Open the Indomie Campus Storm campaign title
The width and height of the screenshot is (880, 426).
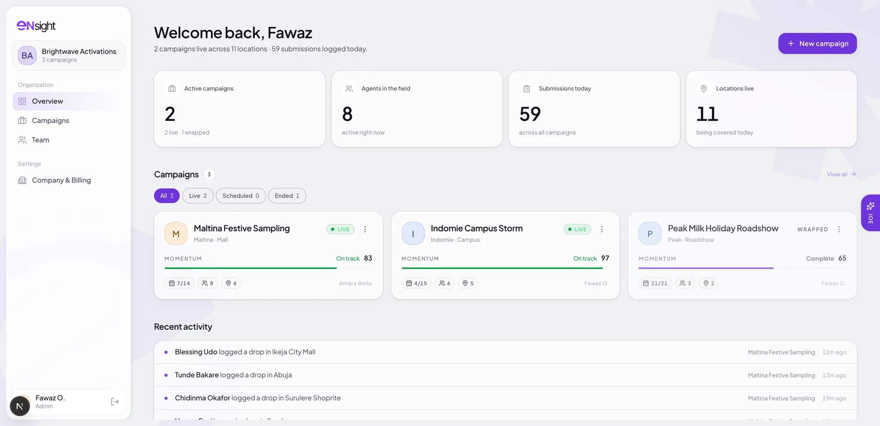click(477, 229)
